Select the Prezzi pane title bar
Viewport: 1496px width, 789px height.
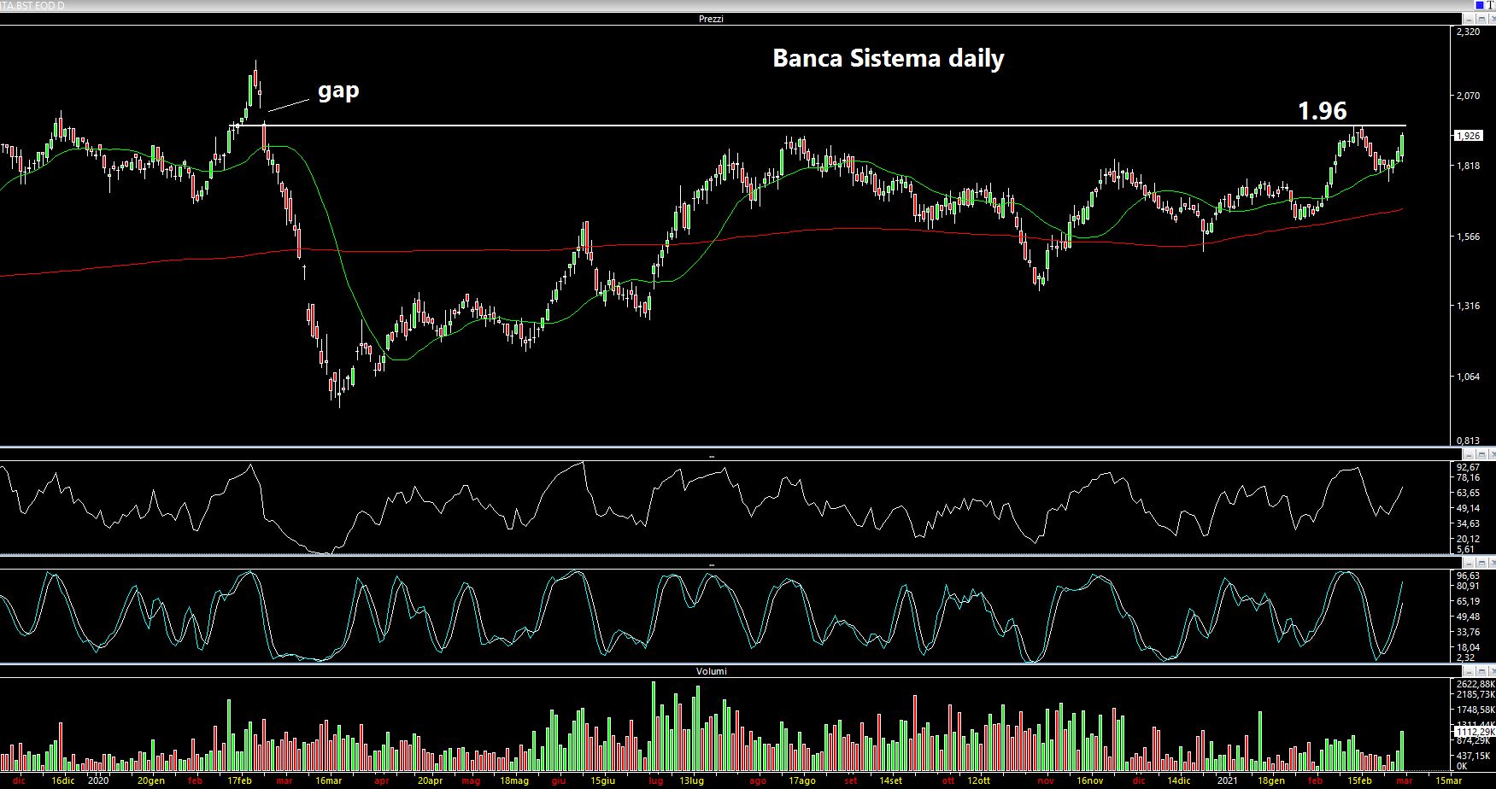coord(730,19)
